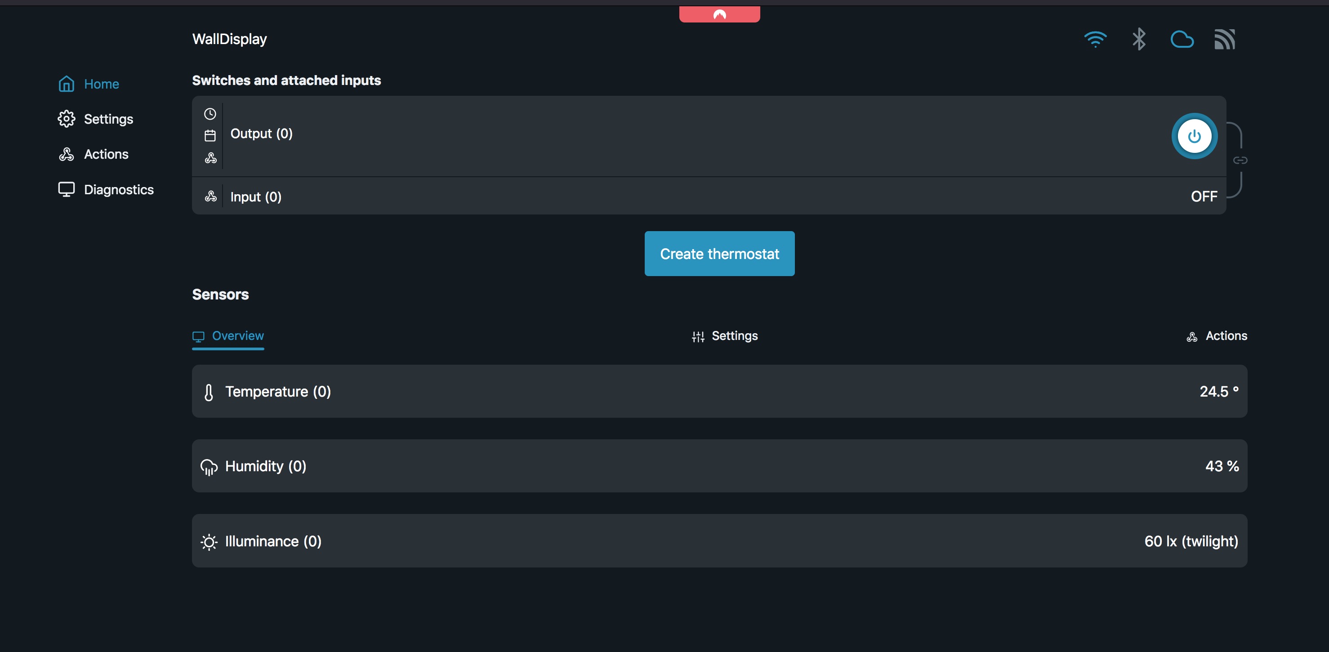The height and width of the screenshot is (652, 1329).
Task: Expand the red drop-down handle at top
Action: (x=719, y=14)
